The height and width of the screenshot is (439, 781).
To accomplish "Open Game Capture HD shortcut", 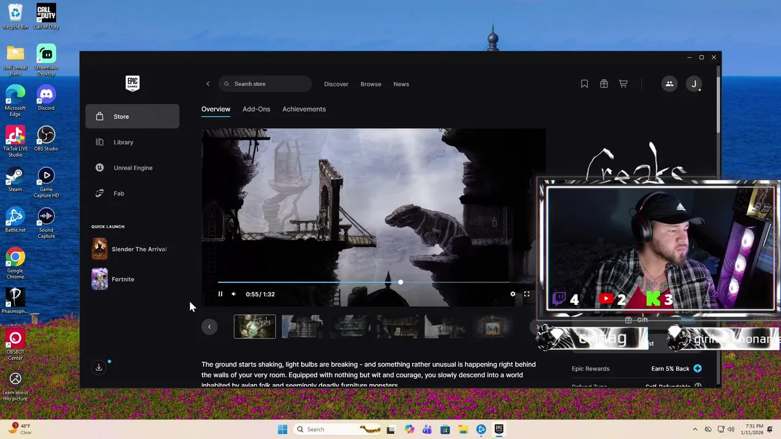I will pyautogui.click(x=46, y=183).
